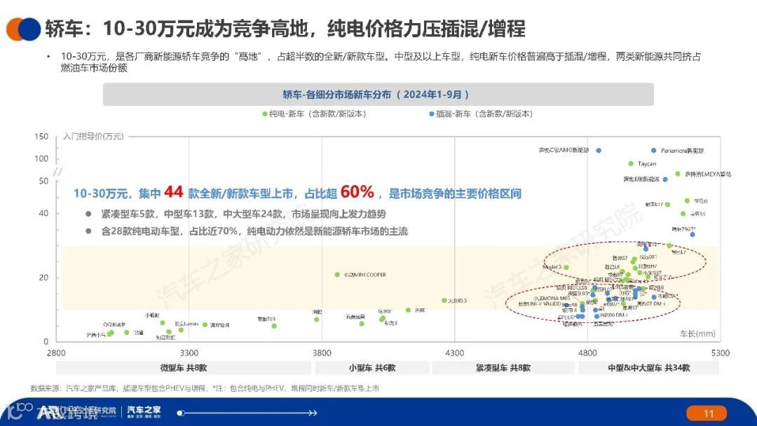Click the bullet text 含28款纯电动车型

(254, 232)
